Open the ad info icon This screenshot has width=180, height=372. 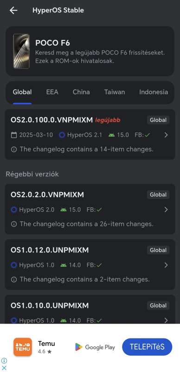[x=4, y=361]
